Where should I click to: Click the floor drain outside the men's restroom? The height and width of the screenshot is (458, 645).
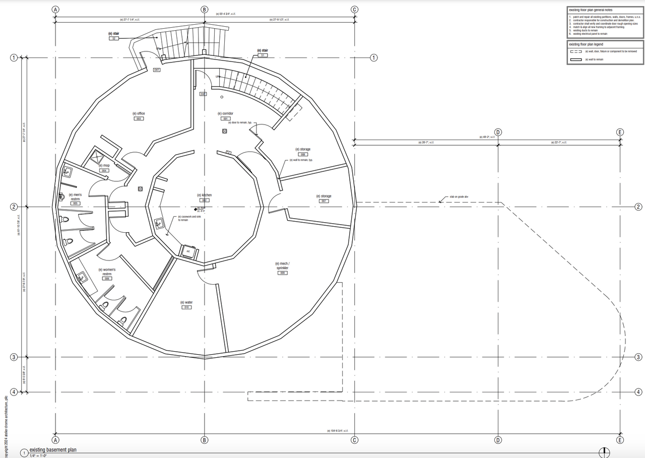[x=141, y=188]
